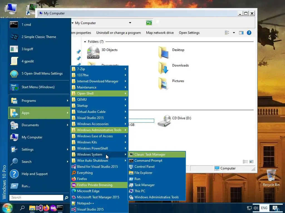Select CD Drive (D:)

[174, 121]
